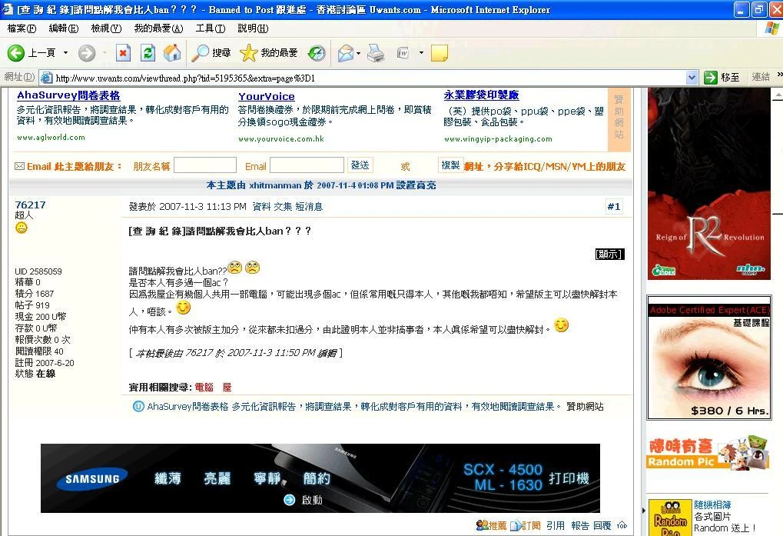
Task: Click the 連結 links toolbar label
Action: (761, 77)
